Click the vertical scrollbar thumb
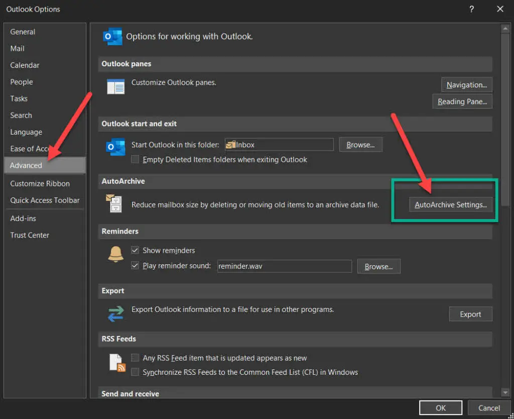The width and height of the screenshot is (514, 419). 505,119
